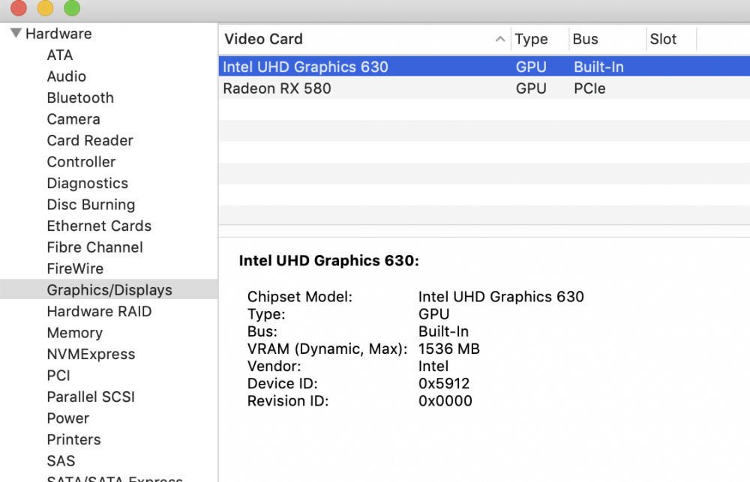Close the window with the red button

tap(19, 7)
